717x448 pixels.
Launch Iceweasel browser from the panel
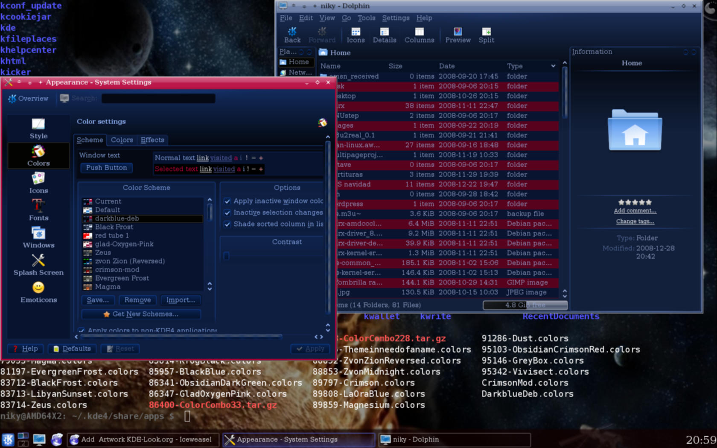57,439
